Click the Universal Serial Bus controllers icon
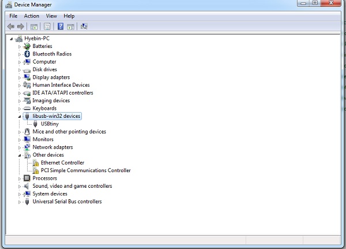 point(27,202)
